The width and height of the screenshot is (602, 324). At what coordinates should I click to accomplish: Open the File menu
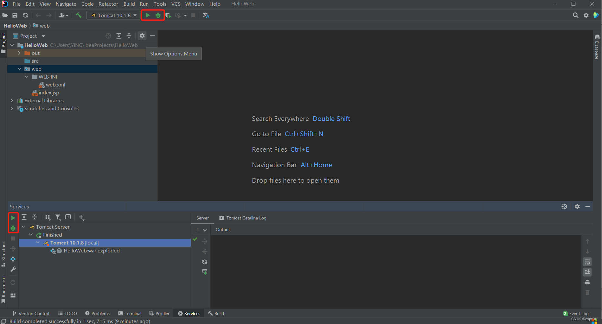click(16, 4)
